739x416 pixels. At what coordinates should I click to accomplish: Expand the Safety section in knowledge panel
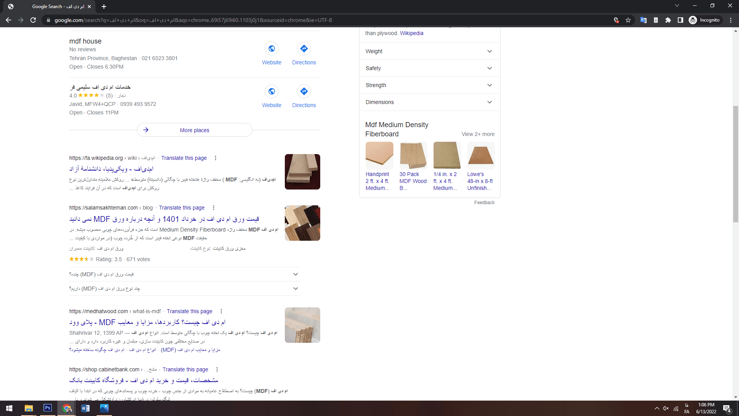pyautogui.click(x=430, y=68)
